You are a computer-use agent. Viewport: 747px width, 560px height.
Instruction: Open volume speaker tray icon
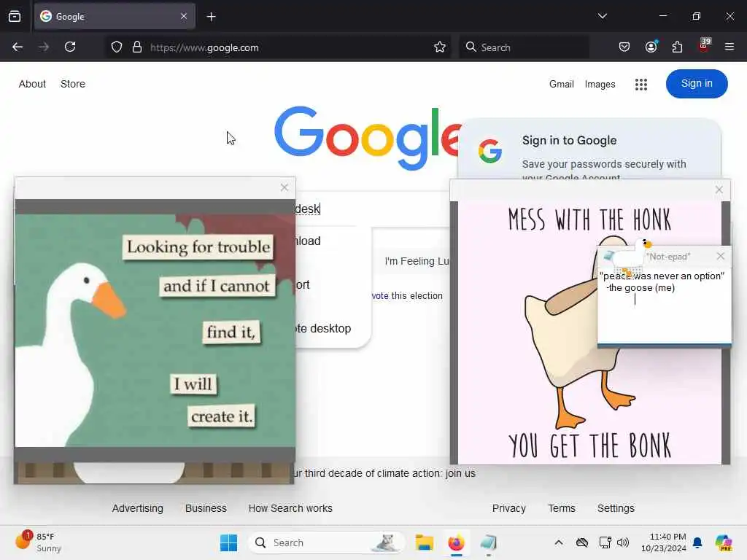click(623, 542)
